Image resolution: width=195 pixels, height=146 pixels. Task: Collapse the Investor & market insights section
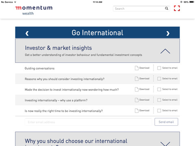point(165,51)
